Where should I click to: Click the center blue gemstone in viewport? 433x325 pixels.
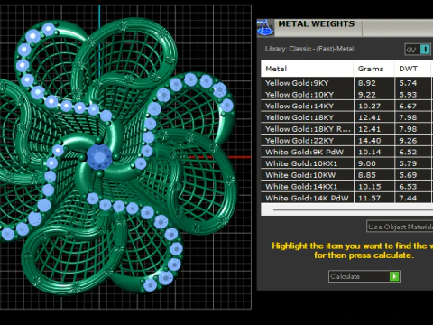tap(99, 156)
